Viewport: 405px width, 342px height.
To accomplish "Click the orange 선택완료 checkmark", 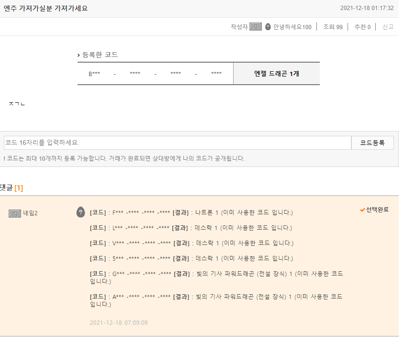I will click(362, 210).
